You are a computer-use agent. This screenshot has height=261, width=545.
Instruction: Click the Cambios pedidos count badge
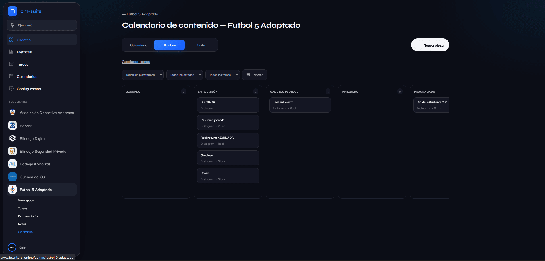[x=328, y=92]
